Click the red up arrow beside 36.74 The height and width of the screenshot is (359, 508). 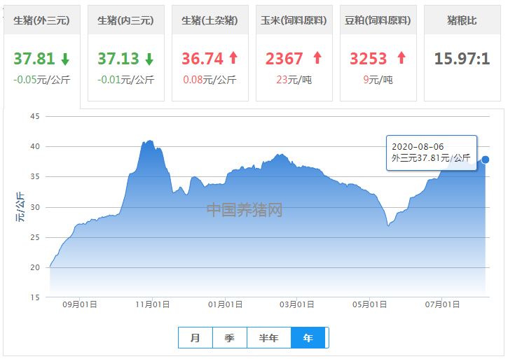pyautogui.click(x=233, y=58)
